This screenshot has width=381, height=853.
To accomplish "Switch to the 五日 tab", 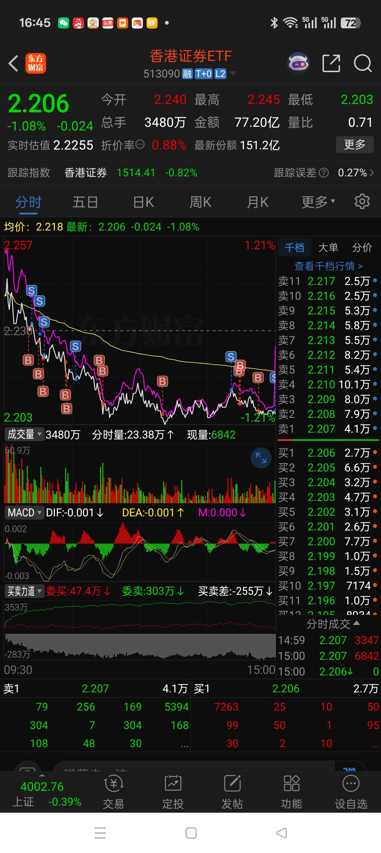I will coord(85,202).
